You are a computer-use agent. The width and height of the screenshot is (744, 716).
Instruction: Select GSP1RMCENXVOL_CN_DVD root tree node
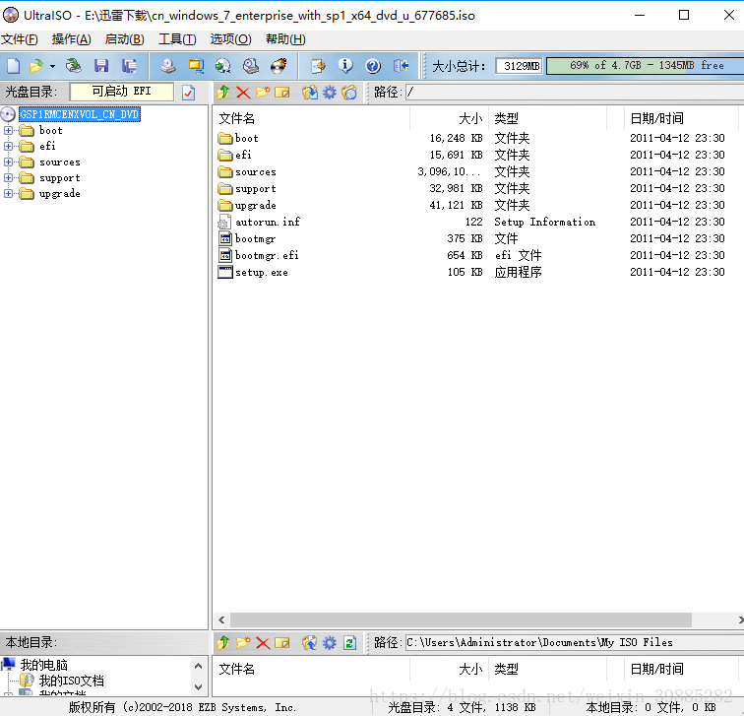[80, 114]
